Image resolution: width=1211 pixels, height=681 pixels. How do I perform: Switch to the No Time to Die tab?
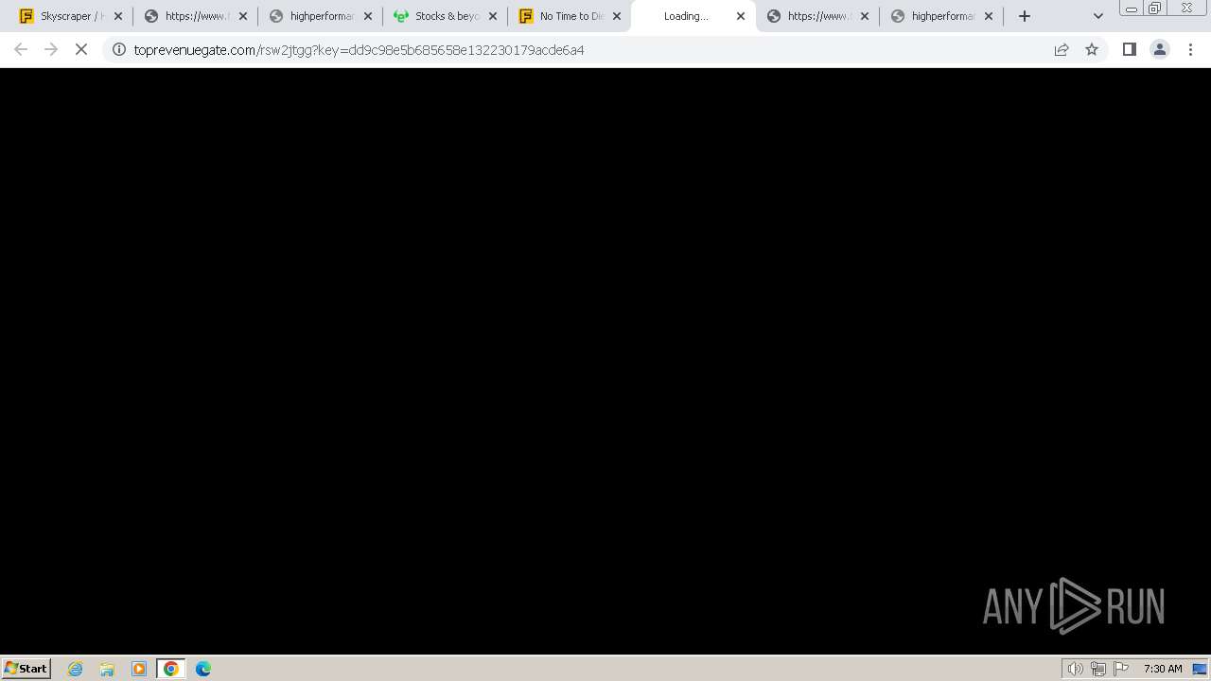(x=570, y=16)
